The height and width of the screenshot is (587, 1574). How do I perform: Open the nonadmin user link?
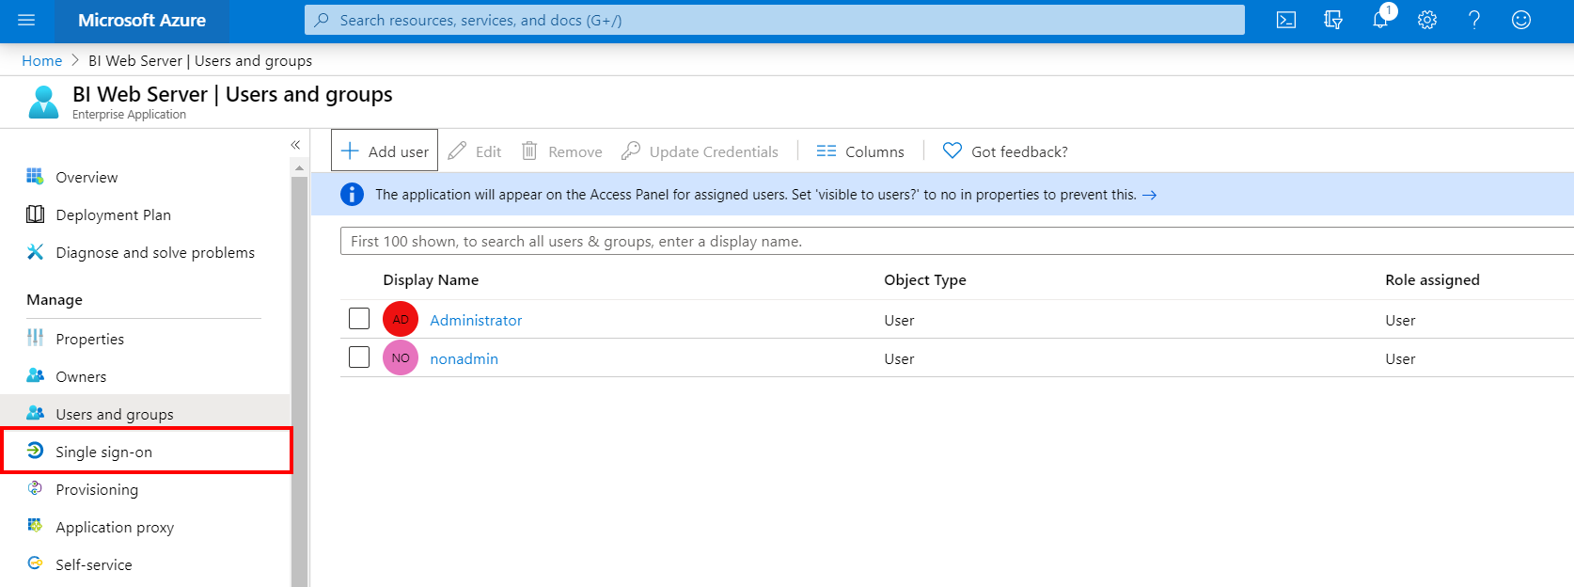(x=464, y=358)
